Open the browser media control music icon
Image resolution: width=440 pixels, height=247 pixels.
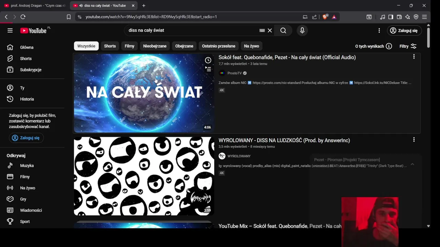coord(383,17)
